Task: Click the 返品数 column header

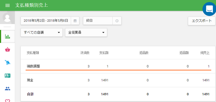Action: (144, 53)
